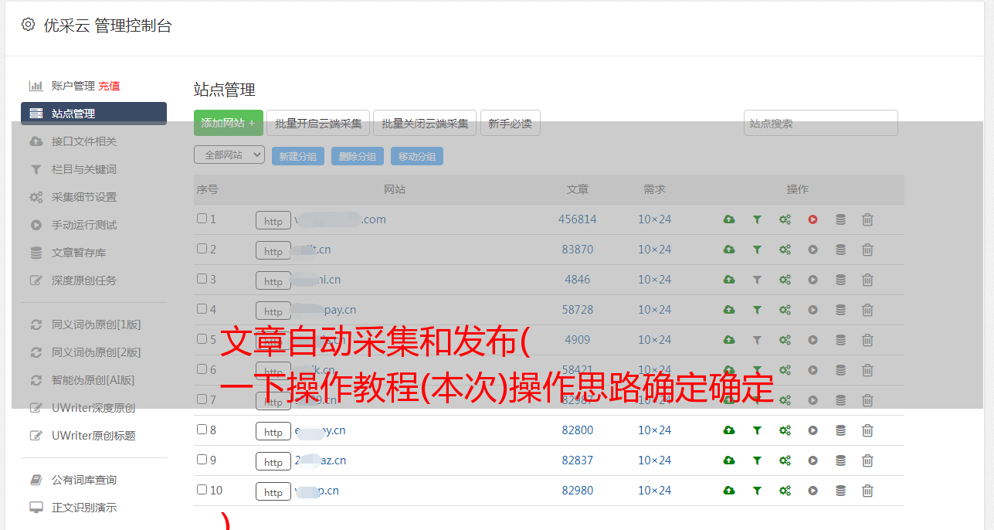The height and width of the screenshot is (530, 994).
Task: Click the play icon in row 3
Action: [813, 280]
